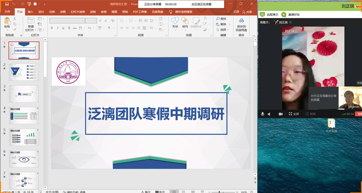Viewport: 362px width, 193px height.
Task: Click the 远程演示 remote presentation icon
Action: [x=262, y=14]
